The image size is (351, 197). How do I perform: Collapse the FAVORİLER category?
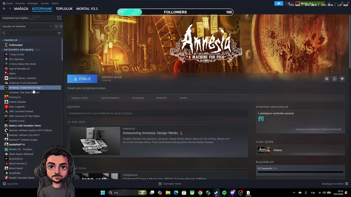point(2,40)
